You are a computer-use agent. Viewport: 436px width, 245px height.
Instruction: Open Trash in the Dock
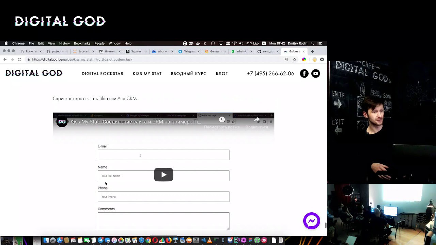(x=281, y=241)
